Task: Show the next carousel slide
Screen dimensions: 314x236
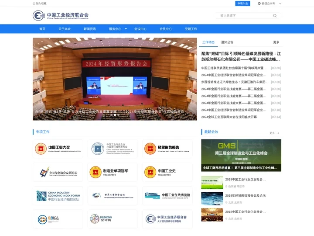Action: tap(188, 79)
